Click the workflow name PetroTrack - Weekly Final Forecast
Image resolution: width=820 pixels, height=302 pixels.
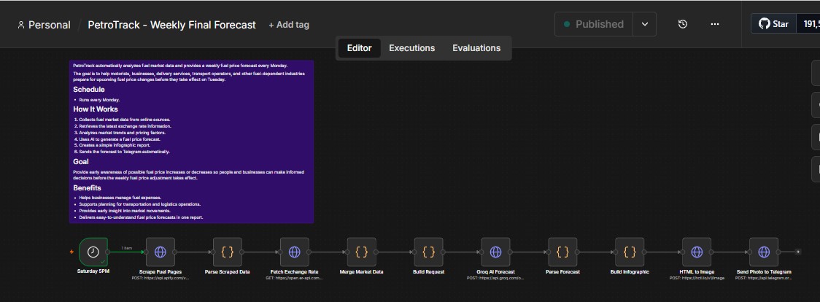point(172,25)
